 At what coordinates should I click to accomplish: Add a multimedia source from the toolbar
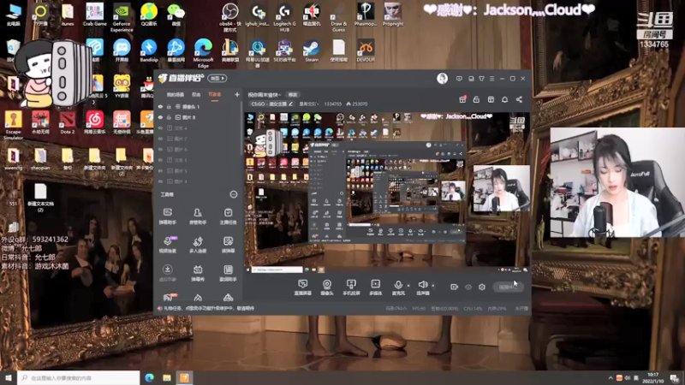click(x=376, y=287)
